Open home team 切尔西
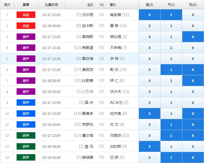The width and height of the screenshot is (204, 163). coord(88,15)
